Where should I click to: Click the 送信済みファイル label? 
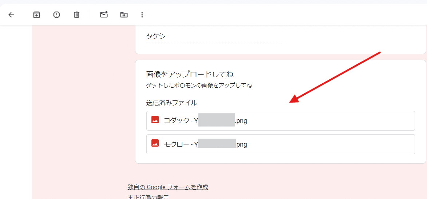(x=171, y=103)
